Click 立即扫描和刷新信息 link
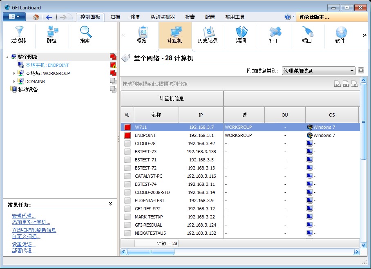This screenshot has height=269, width=371. [x=34, y=230]
